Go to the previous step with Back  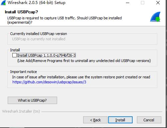click(x=95, y=120)
